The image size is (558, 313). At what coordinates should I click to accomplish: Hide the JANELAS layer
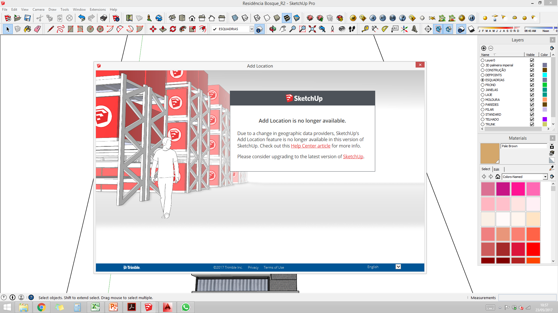coord(532,90)
